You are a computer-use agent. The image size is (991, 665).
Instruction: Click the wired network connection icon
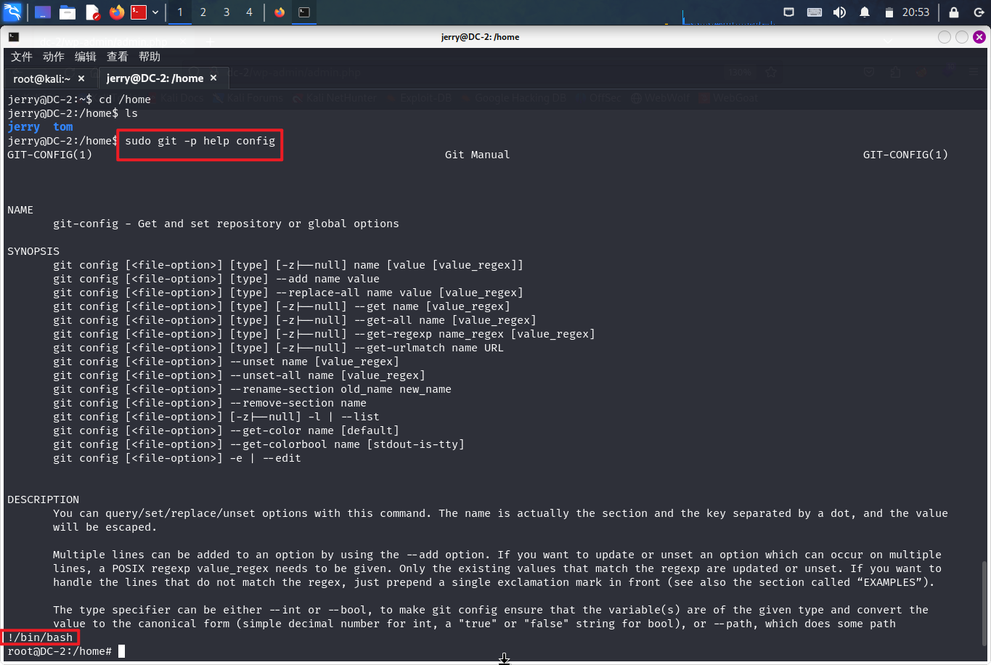tap(789, 12)
